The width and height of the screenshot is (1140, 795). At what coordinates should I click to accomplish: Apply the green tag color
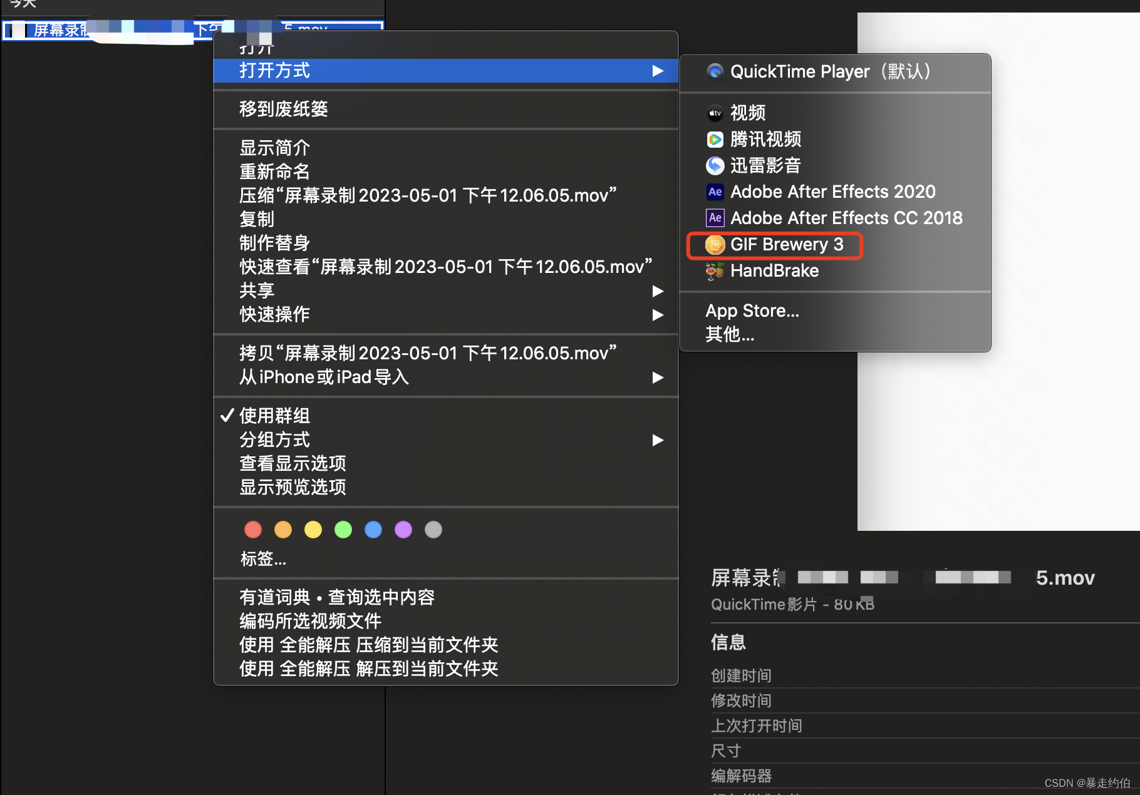(x=343, y=530)
